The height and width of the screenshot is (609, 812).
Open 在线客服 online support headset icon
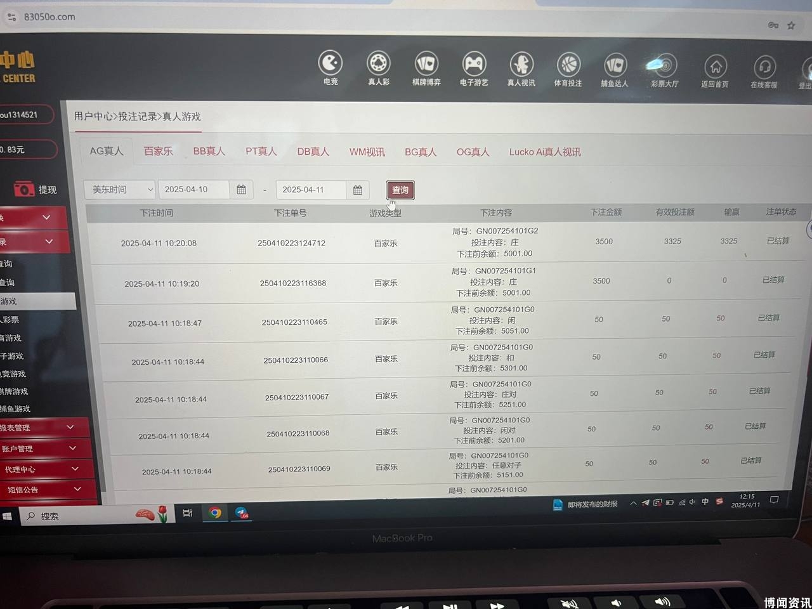[764, 67]
